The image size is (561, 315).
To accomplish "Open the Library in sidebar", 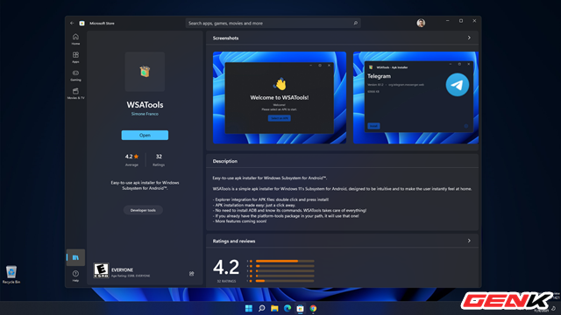I will click(75, 257).
